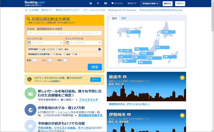Click the blue 検索 button
The width and height of the screenshot is (214, 132).
point(95,67)
